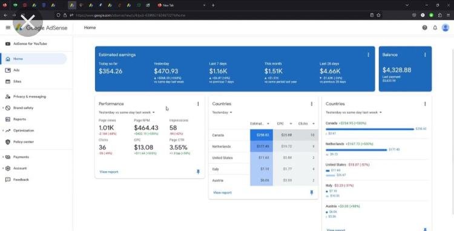This screenshot has height=231, width=454.
Task: Open the account profile avatar
Action: click(446, 28)
